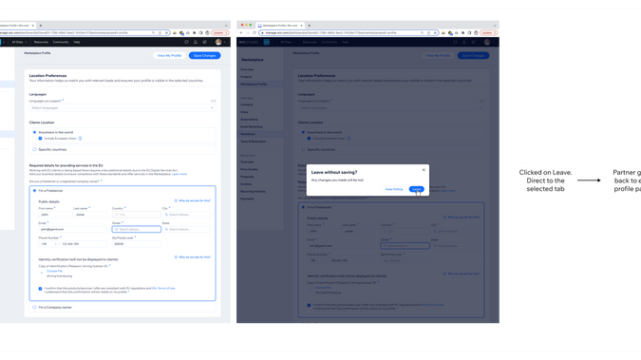Click bookmark star in left window address bar
The width and height of the screenshot is (641, 360).
(x=166, y=32)
